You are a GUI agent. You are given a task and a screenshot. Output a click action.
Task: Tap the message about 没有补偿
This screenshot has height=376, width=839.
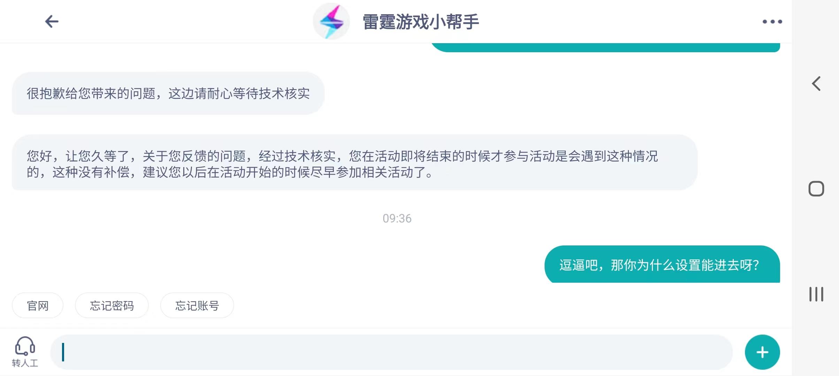pyautogui.click(x=355, y=163)
